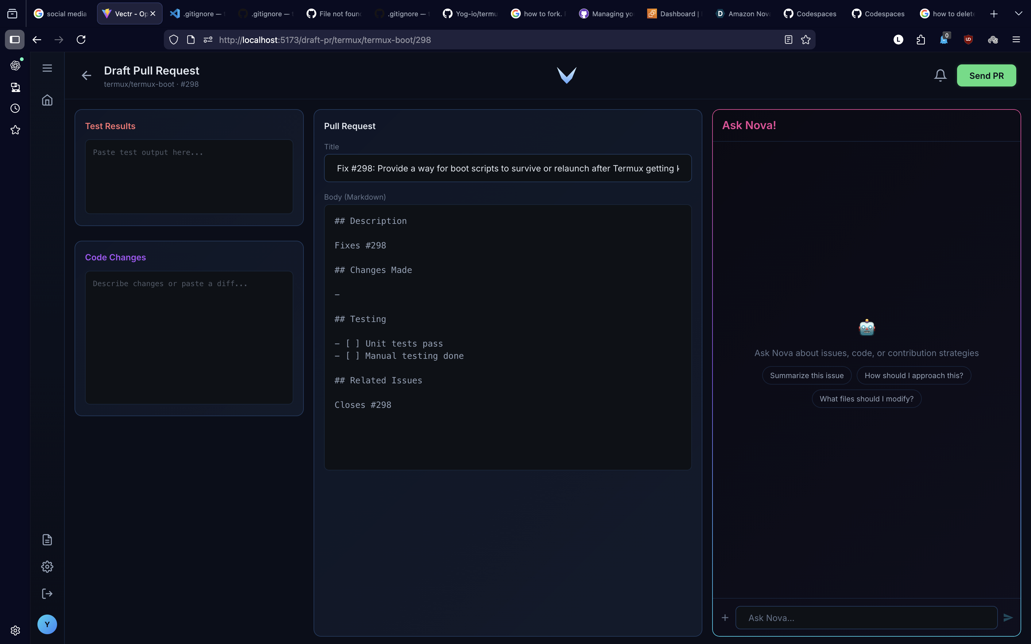The height and width of the screenshot is (644, 1031).
Task: Open app settings gear above logout
Action: pyautogui.click(x=47, y=566)
